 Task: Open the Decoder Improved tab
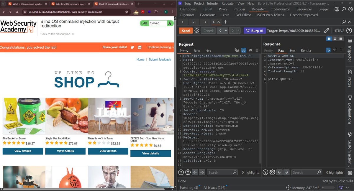[x=304, y=15]
